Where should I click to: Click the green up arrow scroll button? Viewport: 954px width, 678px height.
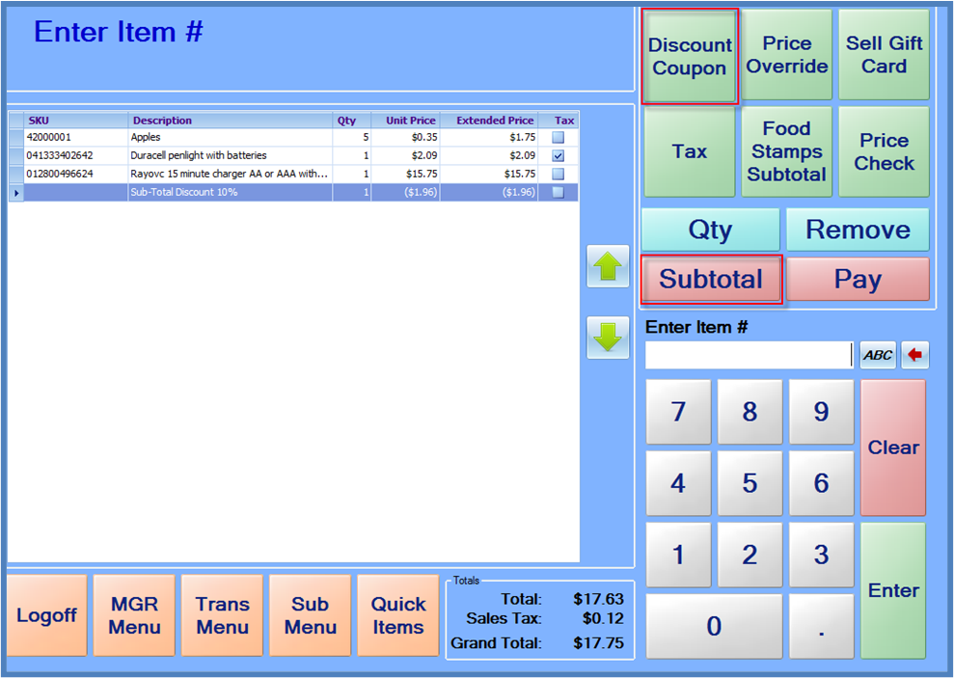(x=608, y=266)
